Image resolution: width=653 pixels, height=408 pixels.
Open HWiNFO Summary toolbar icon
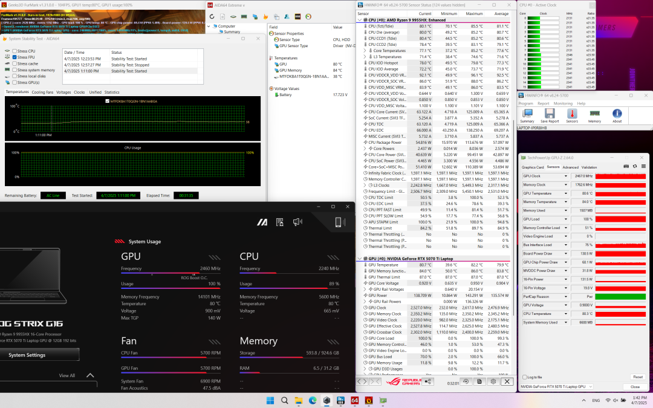pos(528,115)
